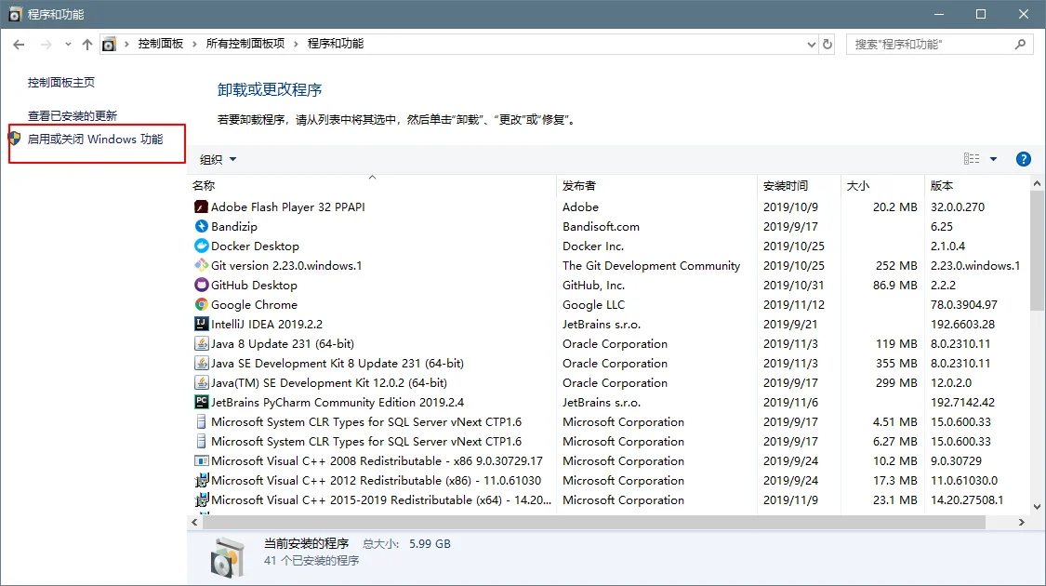Click the Adobe Flash Player program icon
Image resolution: width=1046 pixels, height=586 pixels.
click(x=201, y=206)
